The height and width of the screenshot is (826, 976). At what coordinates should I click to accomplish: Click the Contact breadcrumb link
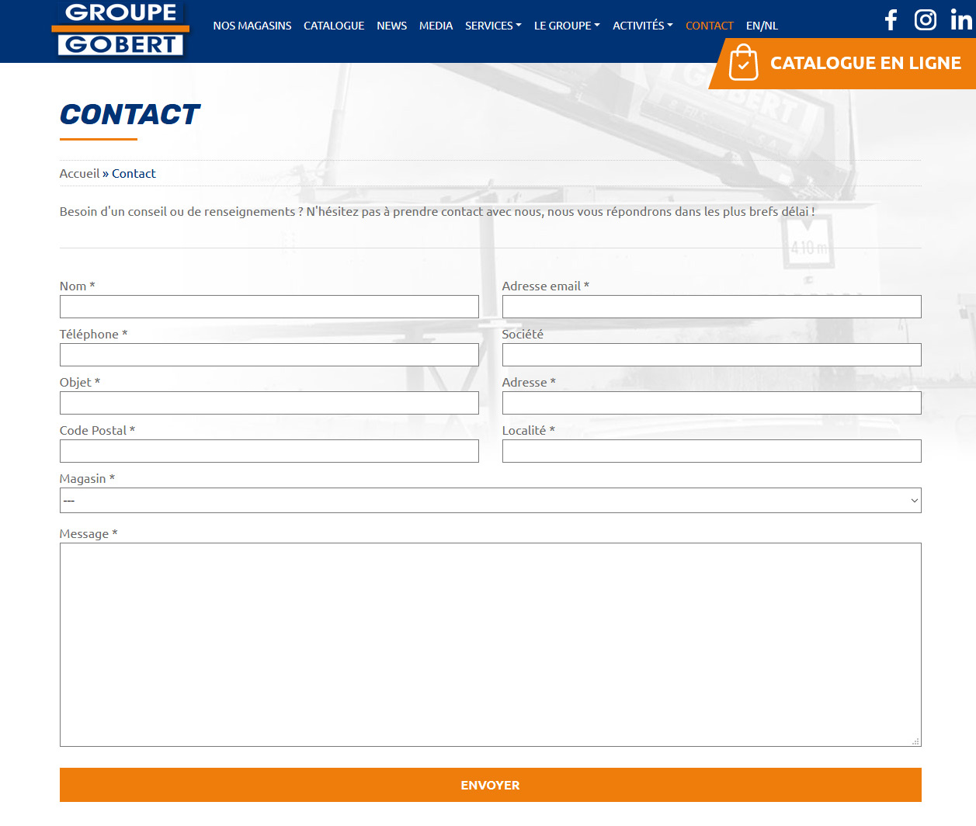point(134,174)
